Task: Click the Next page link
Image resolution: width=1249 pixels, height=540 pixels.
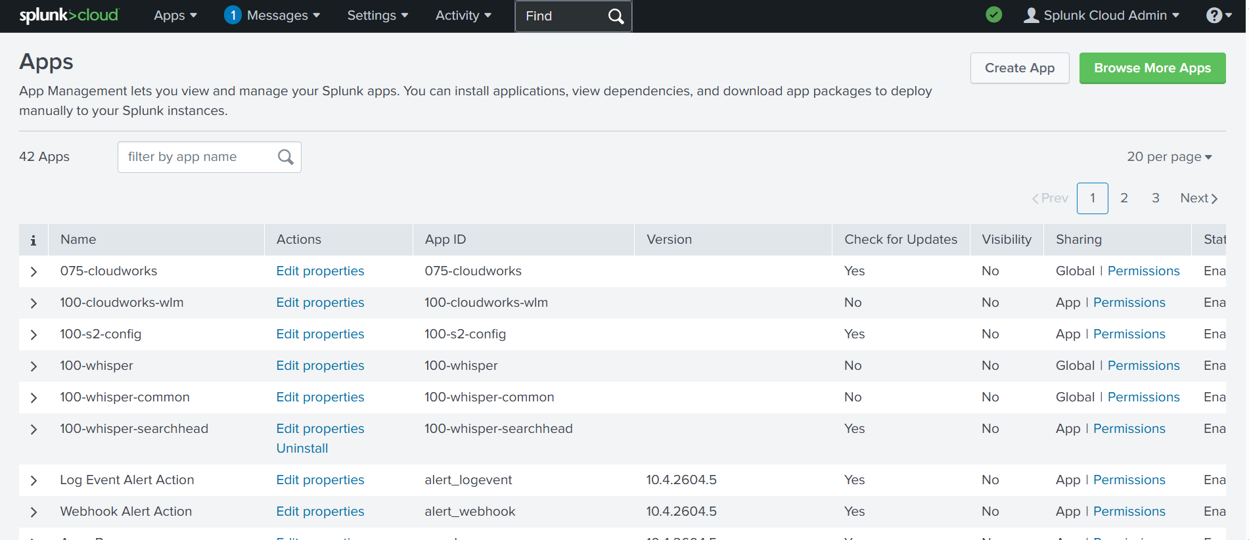Action: tap(1199, 198)
